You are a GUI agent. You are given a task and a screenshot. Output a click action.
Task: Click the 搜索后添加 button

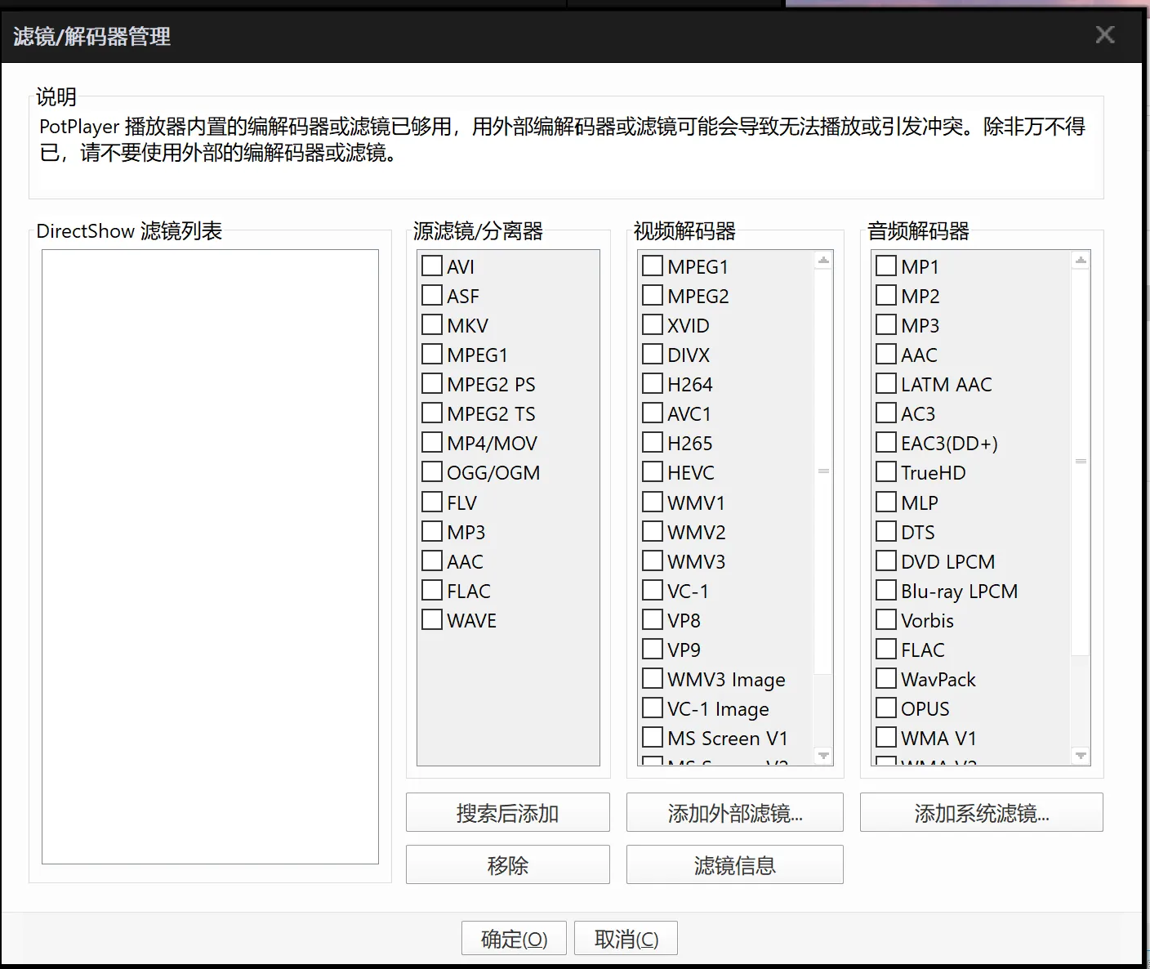507,812
